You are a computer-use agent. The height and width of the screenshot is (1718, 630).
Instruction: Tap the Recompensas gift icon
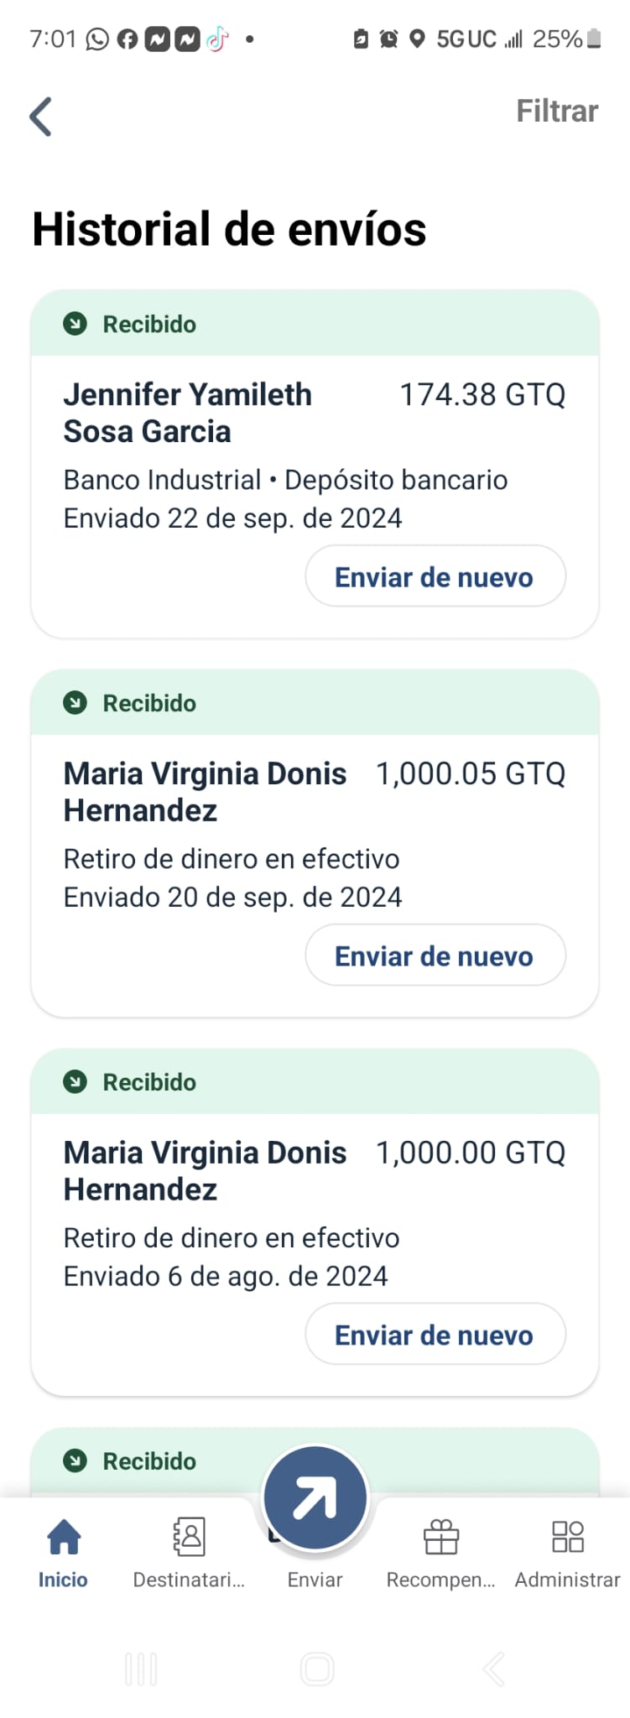tap(441, 1537)
